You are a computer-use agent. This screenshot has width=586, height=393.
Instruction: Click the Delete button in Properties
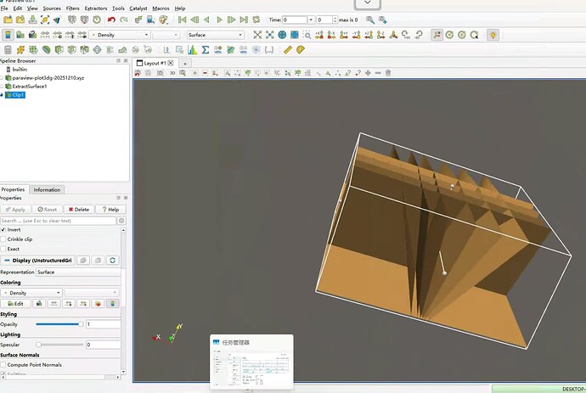78,209
